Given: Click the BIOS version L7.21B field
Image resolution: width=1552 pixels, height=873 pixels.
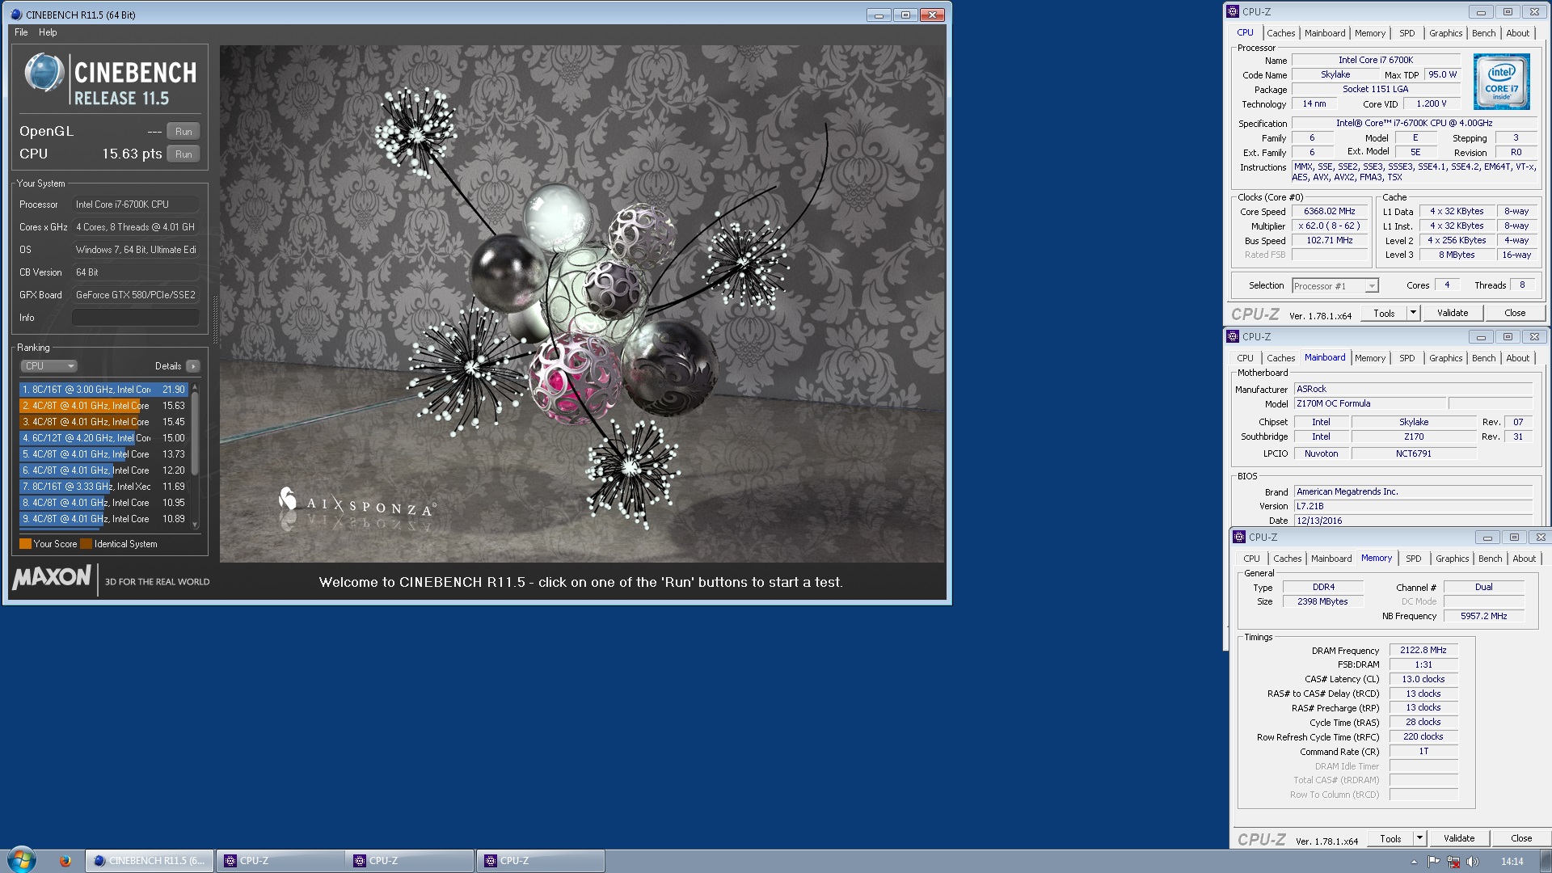Looking at the screenshot, I should (1413, 506).
